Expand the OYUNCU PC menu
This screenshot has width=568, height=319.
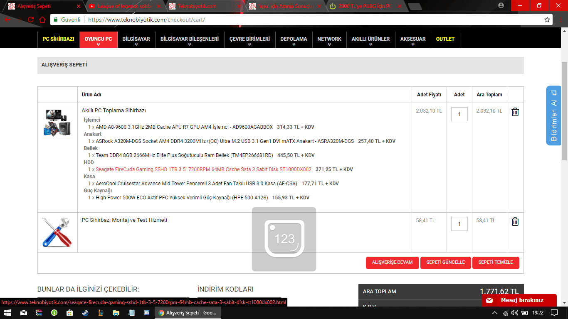[98, 39]
